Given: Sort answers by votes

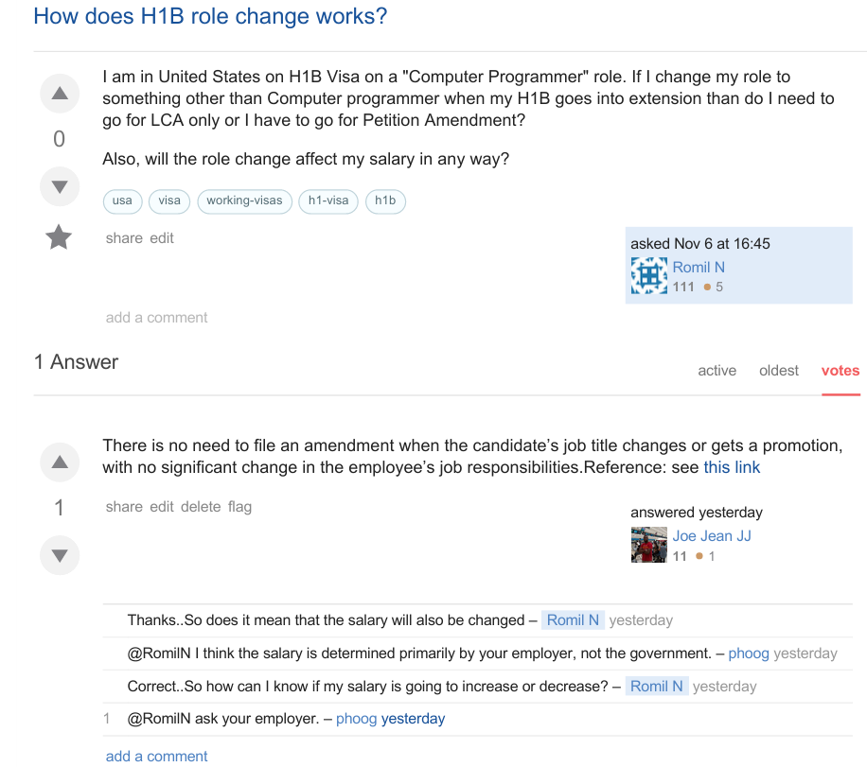Looking at the screenshot, I should 840,370.
